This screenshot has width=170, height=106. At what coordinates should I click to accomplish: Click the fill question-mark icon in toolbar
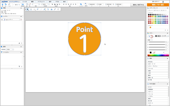click(x=27, y=4)
